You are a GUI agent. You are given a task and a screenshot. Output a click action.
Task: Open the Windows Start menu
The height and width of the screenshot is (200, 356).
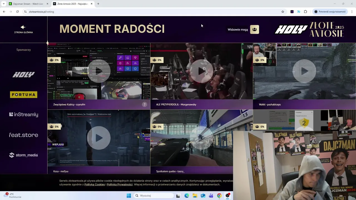129,196
